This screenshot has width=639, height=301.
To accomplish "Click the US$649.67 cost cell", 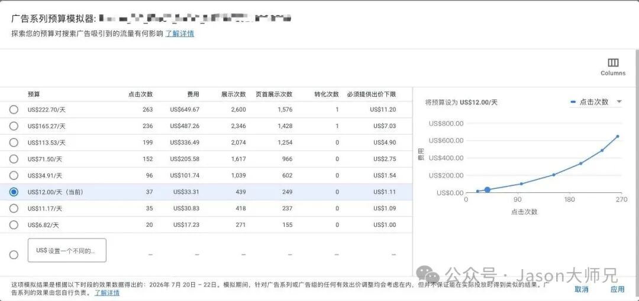I will [185, 109].
